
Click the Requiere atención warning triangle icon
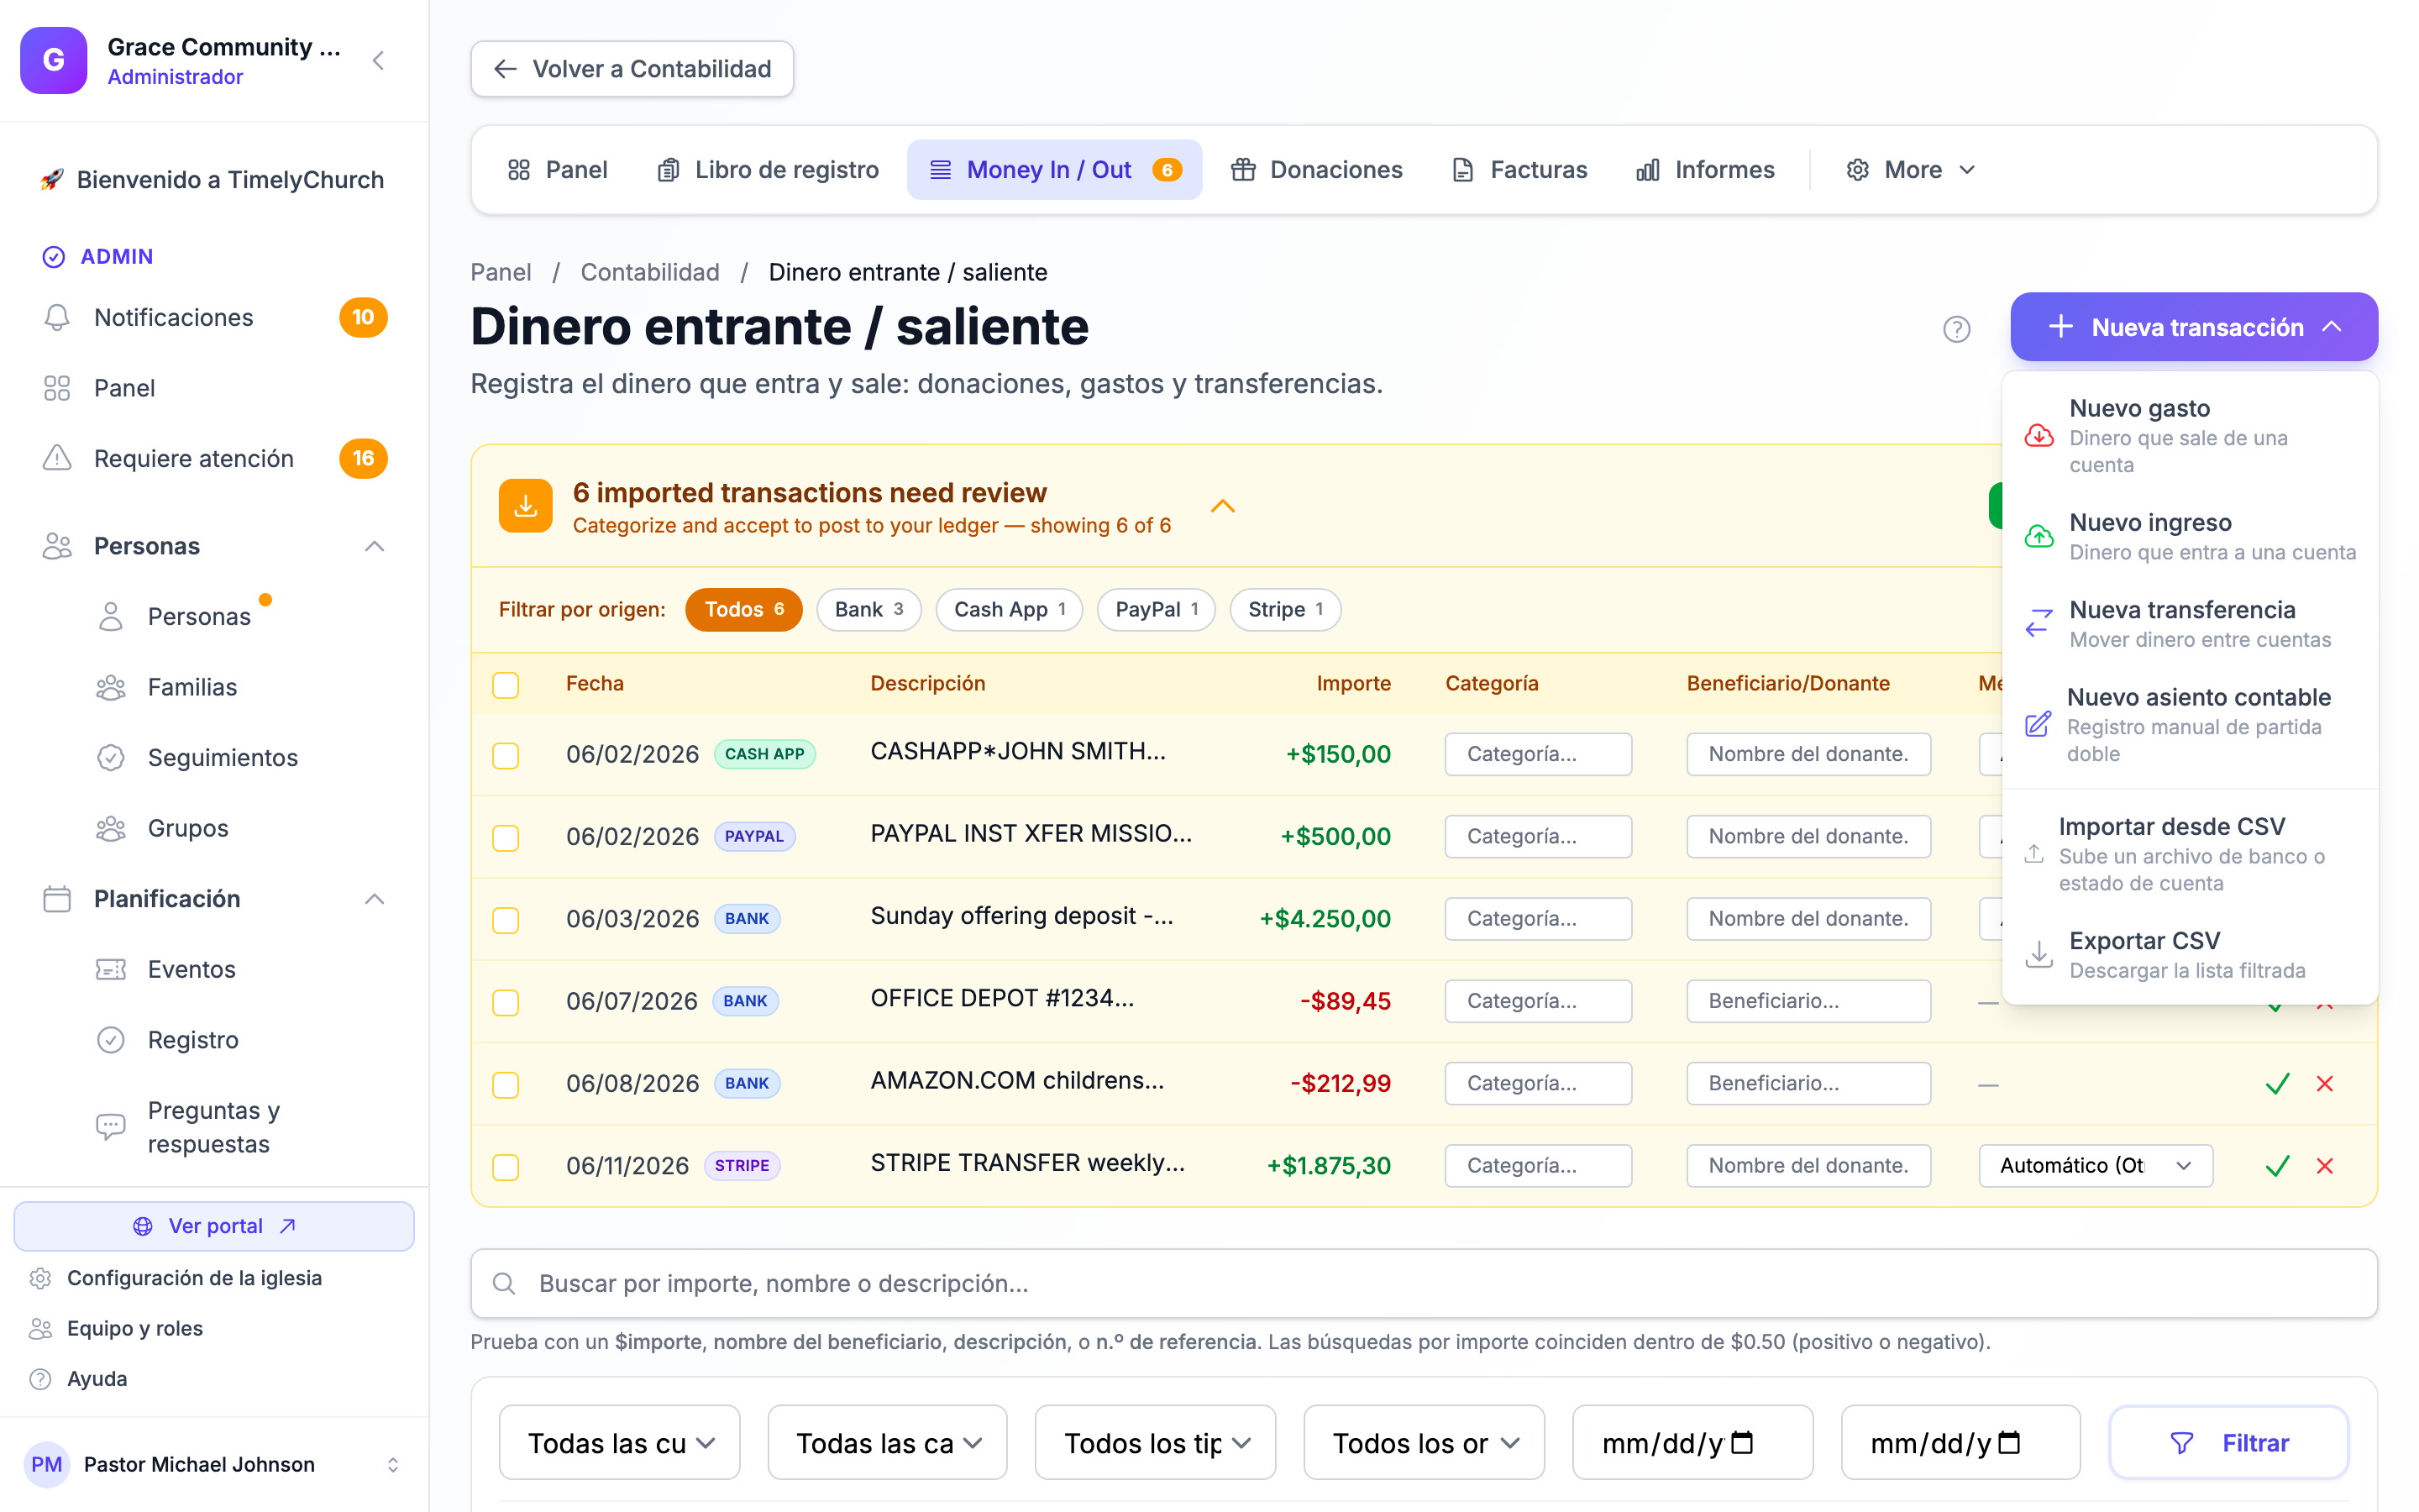pos(57,458)
